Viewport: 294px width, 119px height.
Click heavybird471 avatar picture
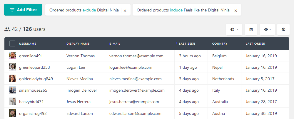(x=12, y=101)
